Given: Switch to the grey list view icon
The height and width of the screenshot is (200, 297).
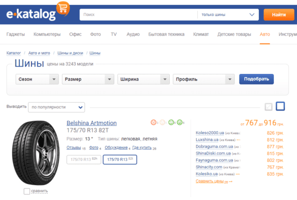Looking at the screenshot, I should pos(268,107).
